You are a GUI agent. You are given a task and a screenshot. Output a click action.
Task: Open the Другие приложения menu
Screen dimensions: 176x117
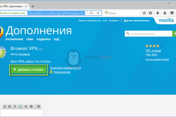[136, 21]
